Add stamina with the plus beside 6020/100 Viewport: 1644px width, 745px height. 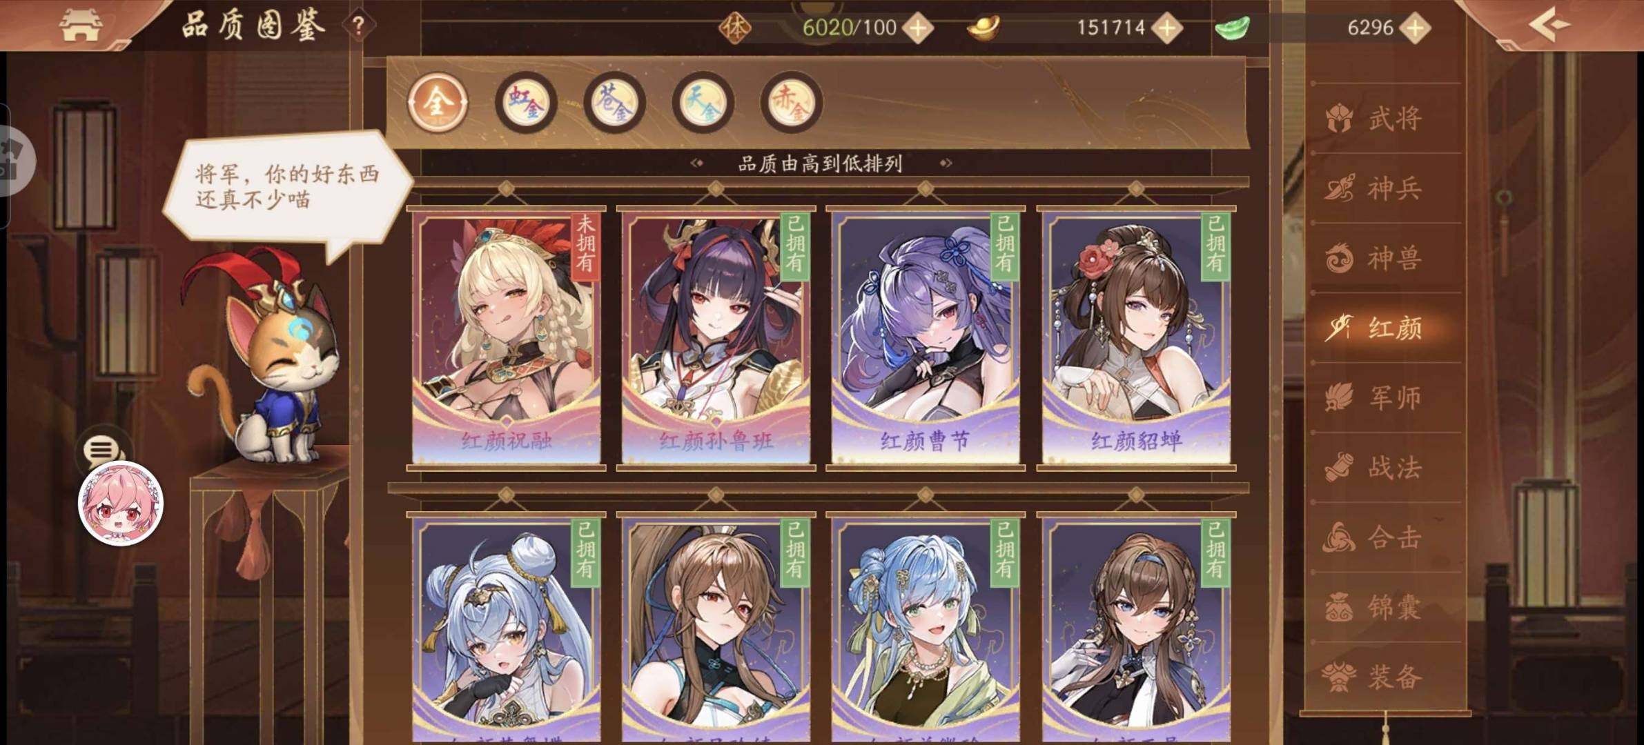tap(919, 28)
